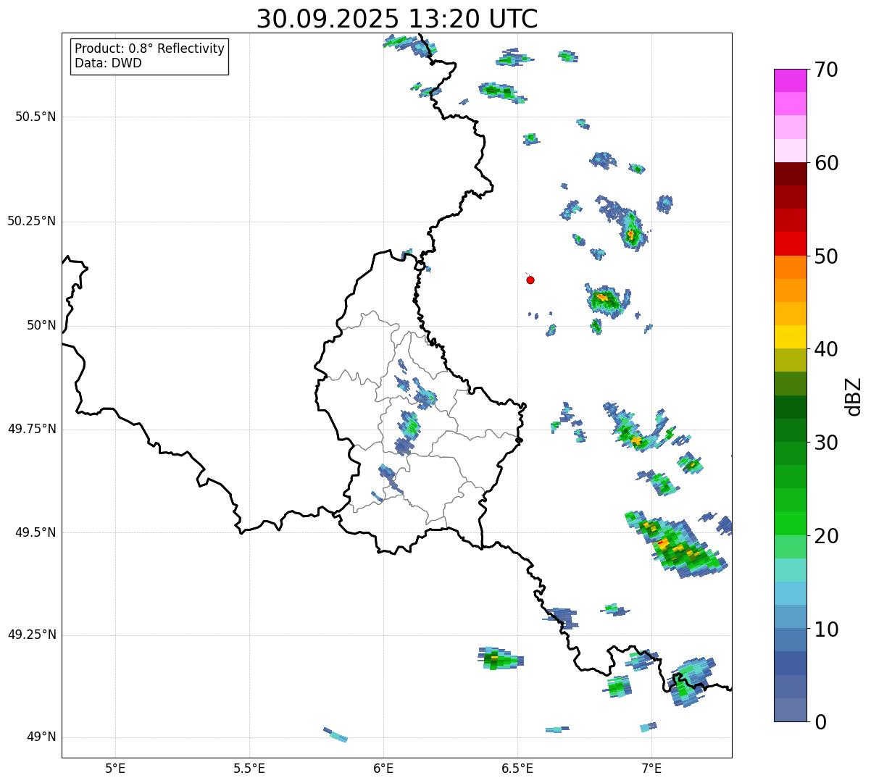This screenshot has width=871, height=783.
Task: Click the '50.5°N' latitude label
Action: click(35, 117)
